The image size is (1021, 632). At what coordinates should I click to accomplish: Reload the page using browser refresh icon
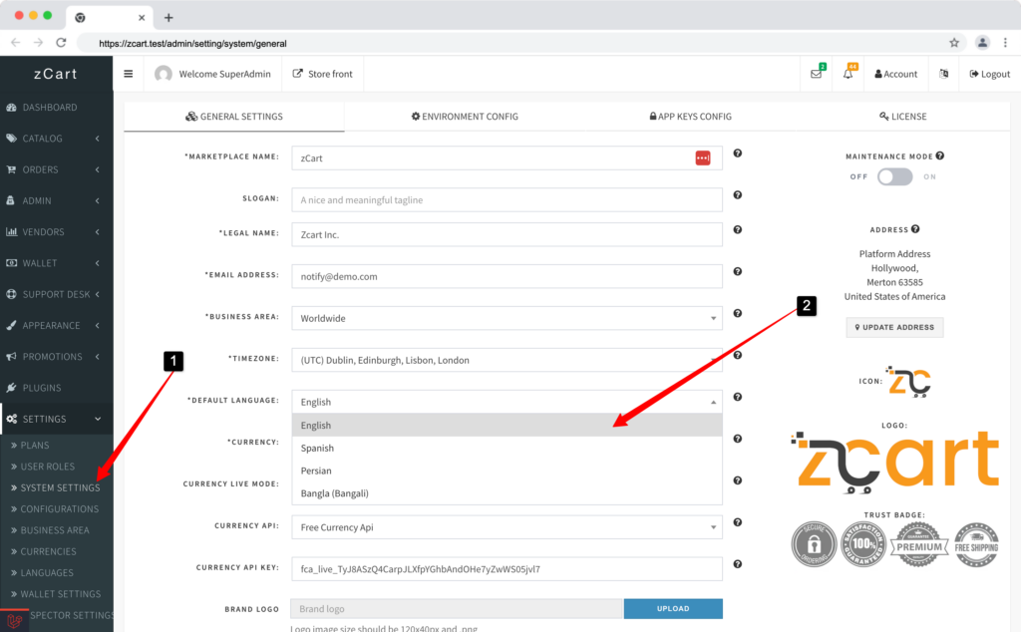[x=61, y=43]
